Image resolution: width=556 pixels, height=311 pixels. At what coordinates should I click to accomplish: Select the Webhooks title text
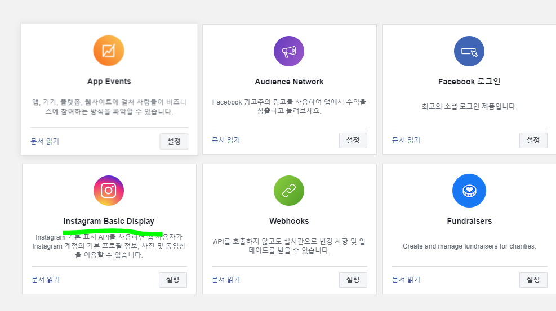[x=289, y=221]
